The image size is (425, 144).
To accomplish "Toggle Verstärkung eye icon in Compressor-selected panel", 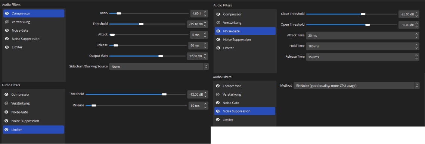I will point(7,22).
